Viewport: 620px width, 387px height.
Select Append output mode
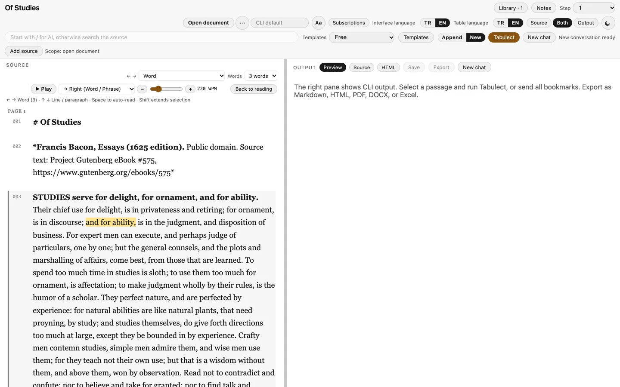coord(452,37)
